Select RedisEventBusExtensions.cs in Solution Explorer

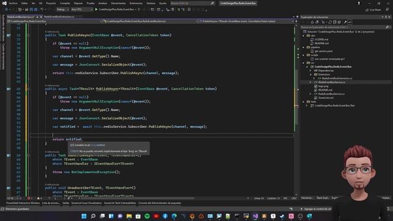point(337,79)
